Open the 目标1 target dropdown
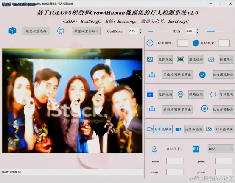This screenshot has height=183, width=235. pos(221,149)
